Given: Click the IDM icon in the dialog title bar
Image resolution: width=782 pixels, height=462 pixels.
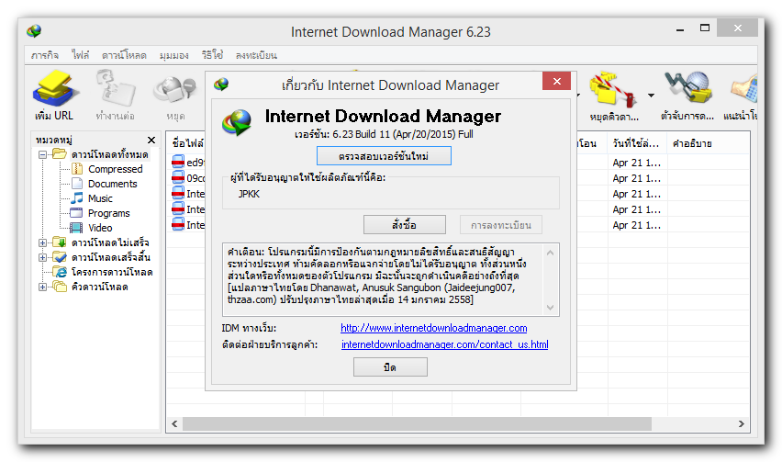Looking at the screenshot, I should point(221,85).
